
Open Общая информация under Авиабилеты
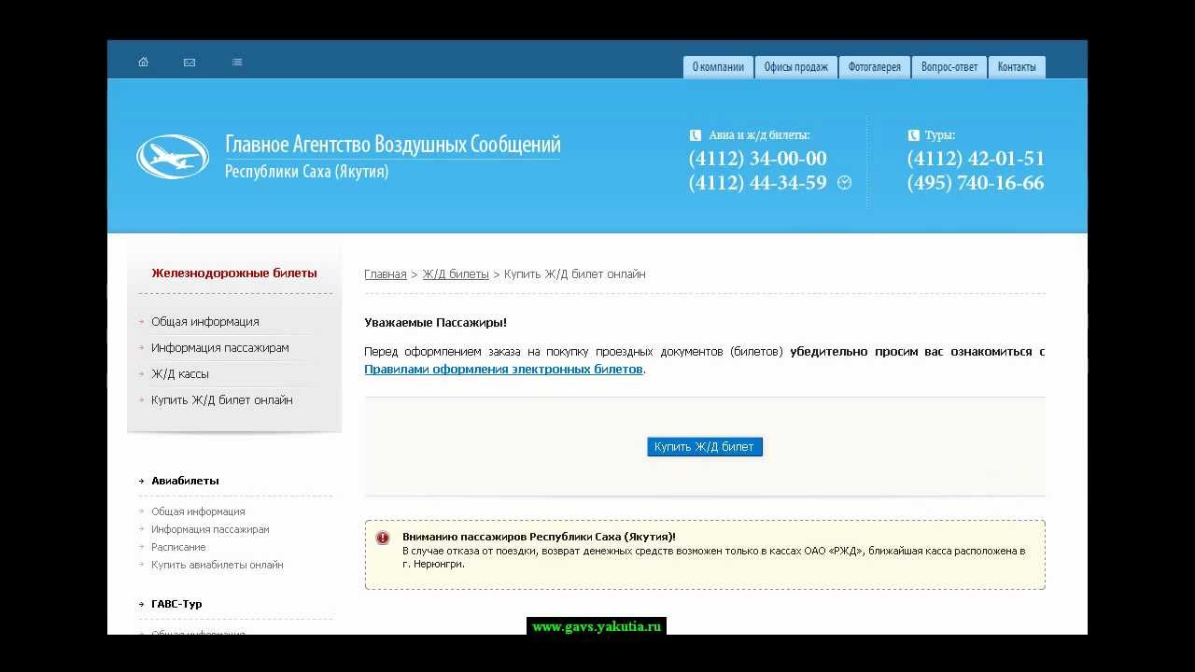tap(198, 511)
